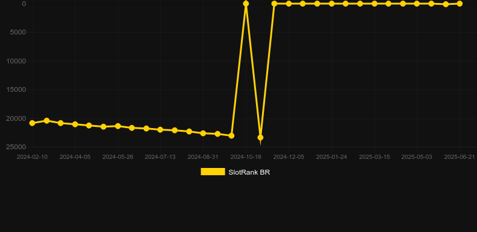
Task: Select the first data point at 2024-02-10
Action: tap(32, 123)
